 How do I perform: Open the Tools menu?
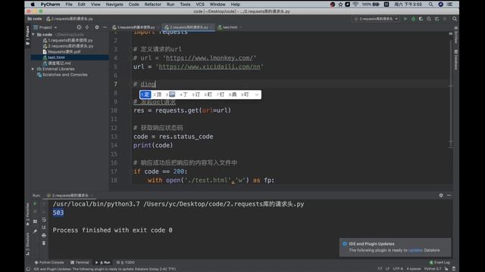coord(185,5)
